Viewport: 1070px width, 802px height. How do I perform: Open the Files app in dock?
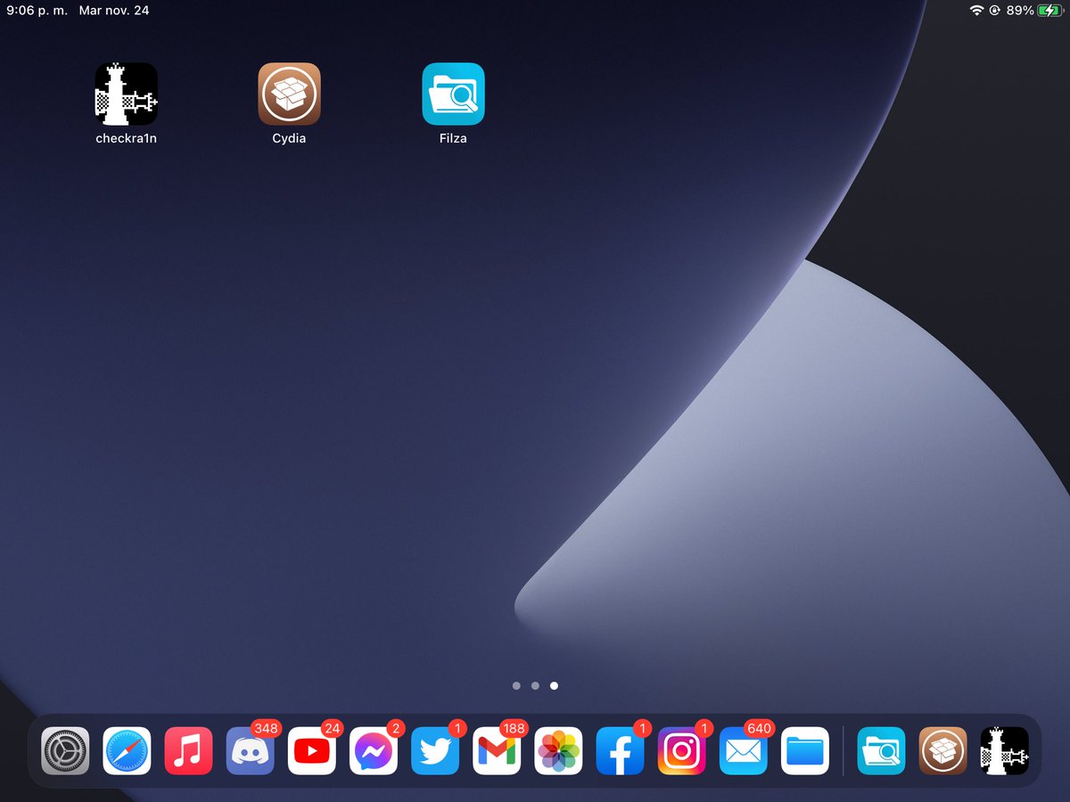tap(805, 751)
